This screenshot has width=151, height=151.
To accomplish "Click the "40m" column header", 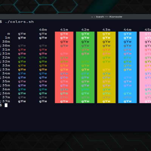I will point(43,30).
